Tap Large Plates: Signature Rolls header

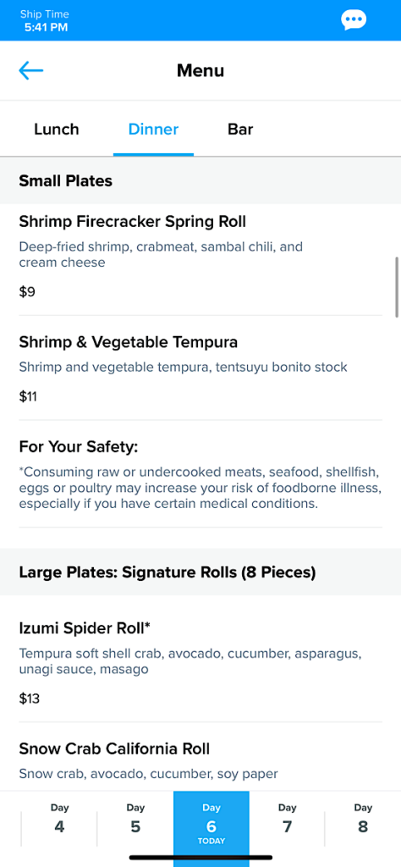200,572
